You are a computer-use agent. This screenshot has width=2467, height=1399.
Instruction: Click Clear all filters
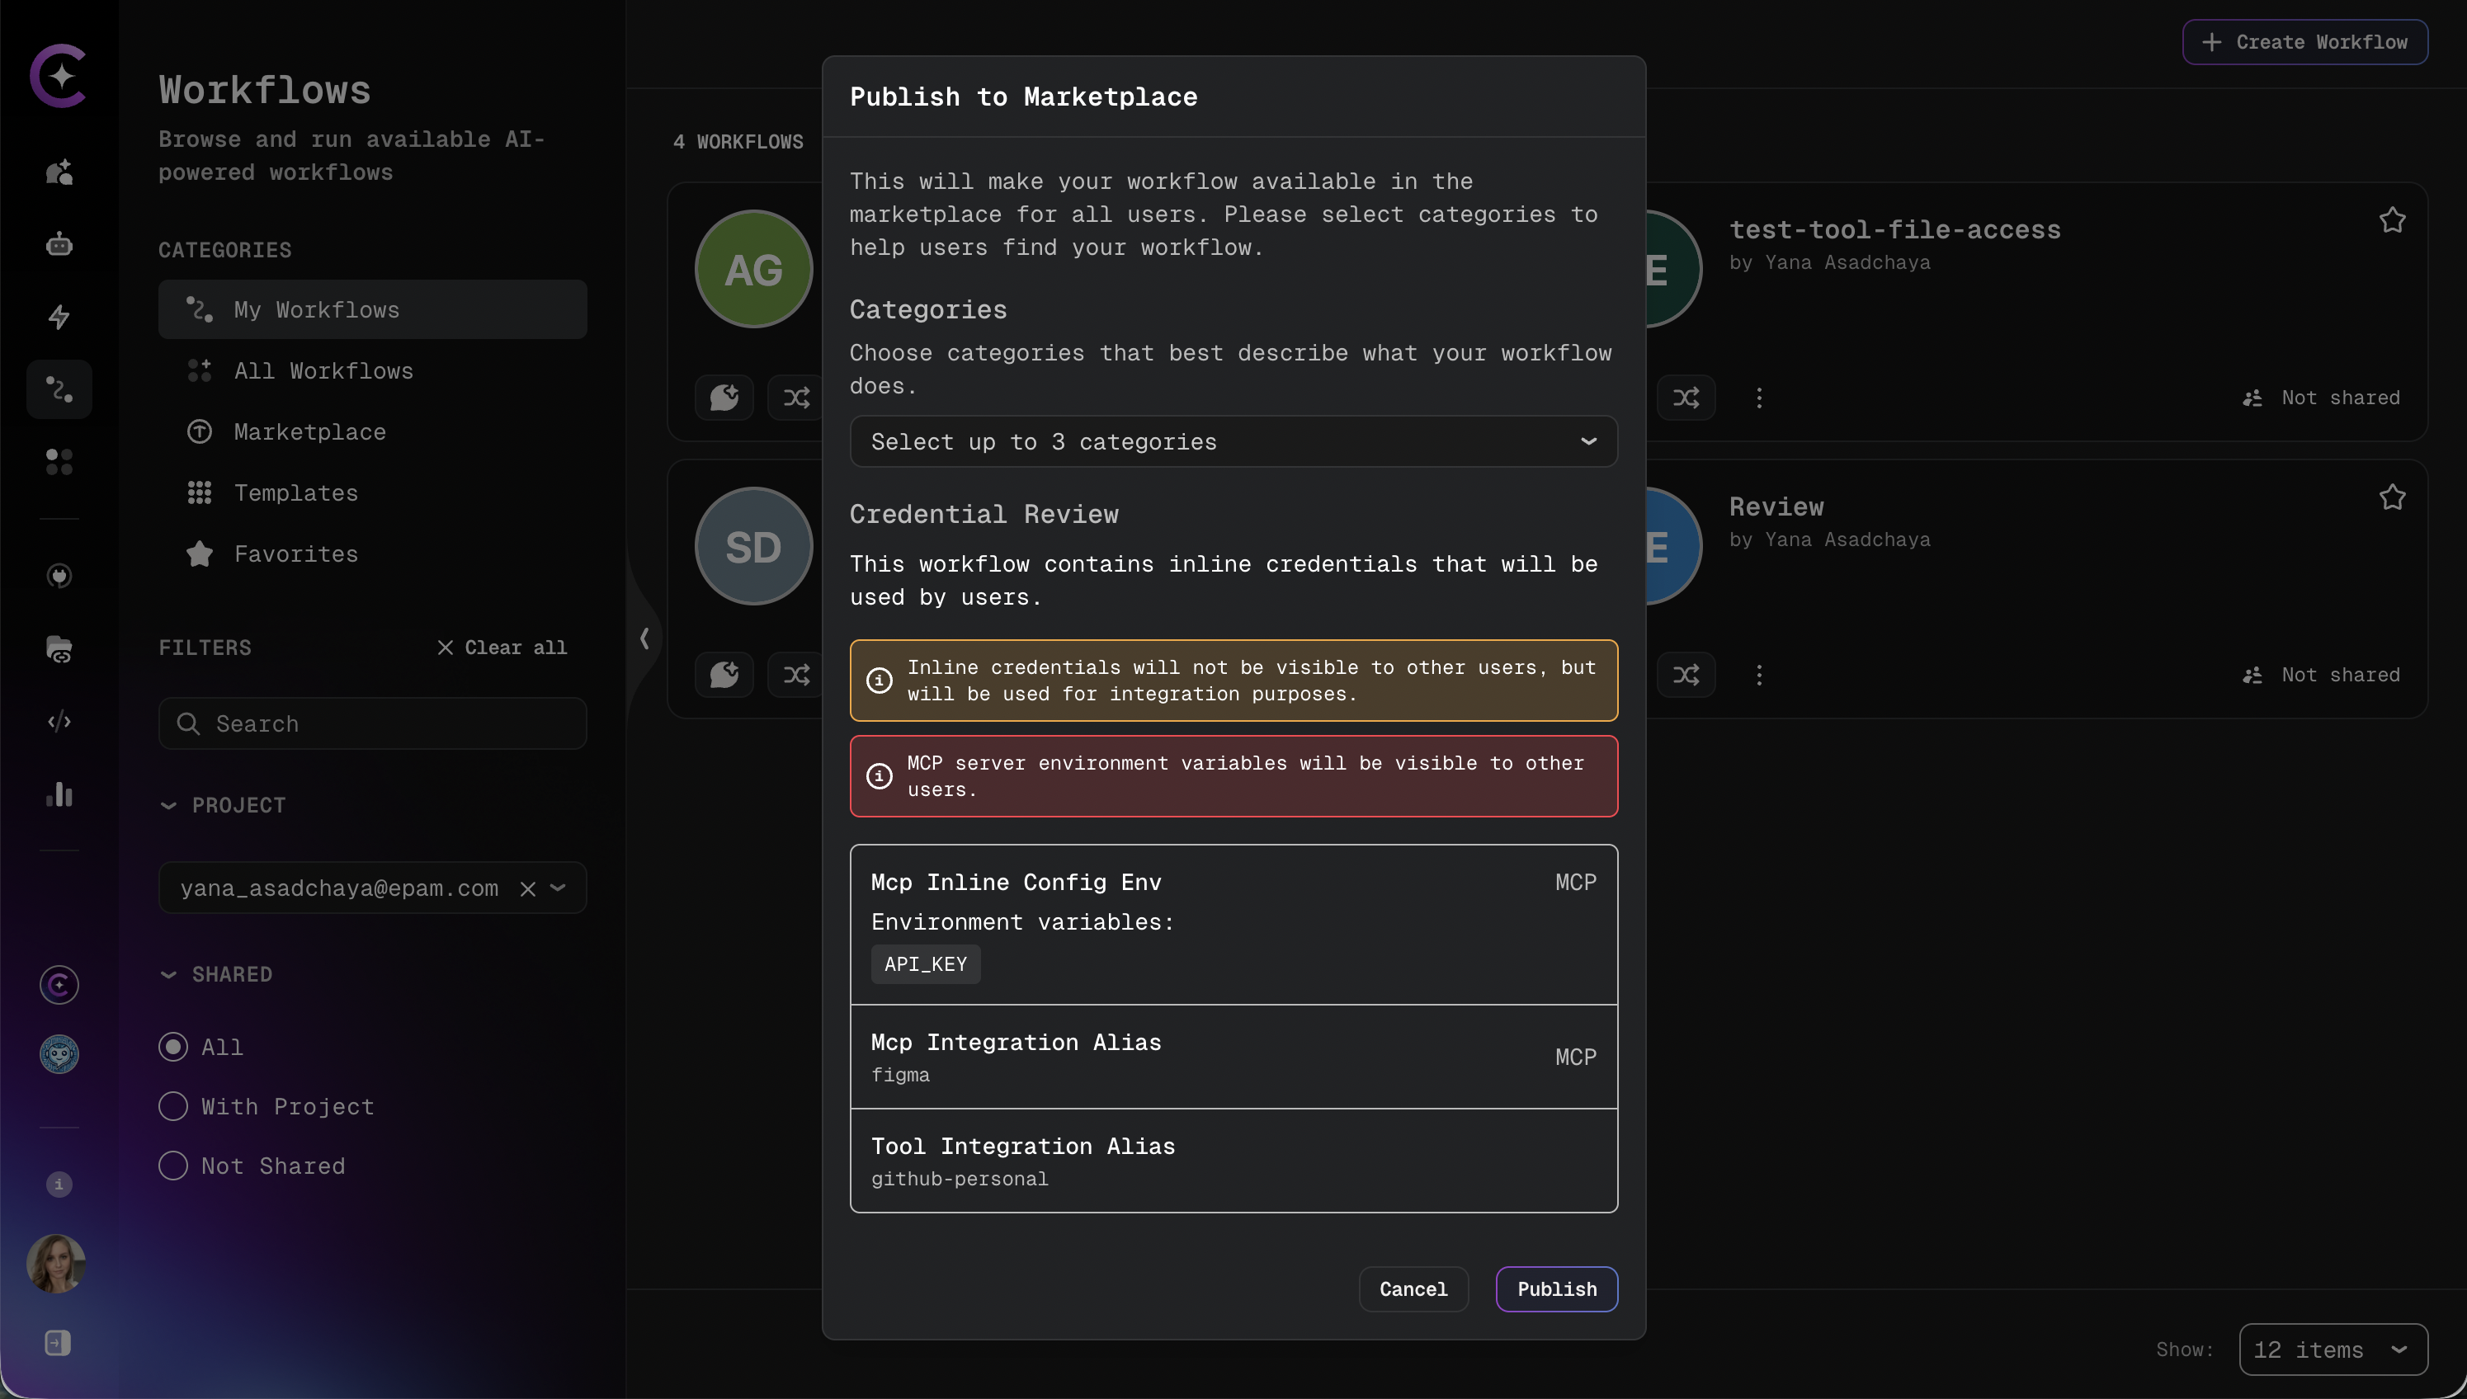point(502,648)
